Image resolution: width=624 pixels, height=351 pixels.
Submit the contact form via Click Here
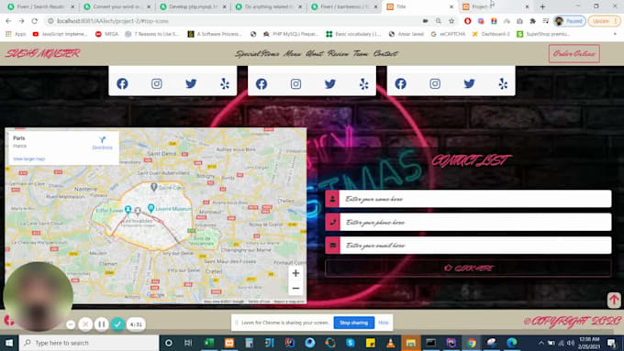[468, 269]
